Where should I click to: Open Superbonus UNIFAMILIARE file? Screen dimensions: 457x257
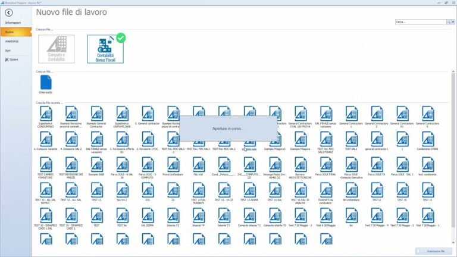[122, 117]
